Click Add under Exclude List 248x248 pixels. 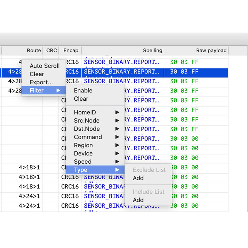tap(138, 178)
